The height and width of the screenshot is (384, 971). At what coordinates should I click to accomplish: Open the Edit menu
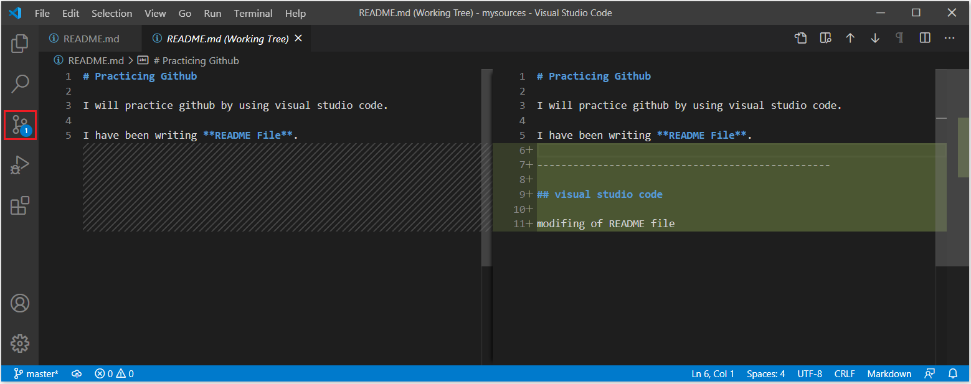(70, 13)
